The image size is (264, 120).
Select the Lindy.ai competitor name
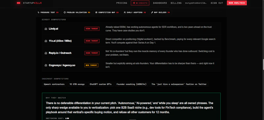pyautogui.click(x=53, y=29)
